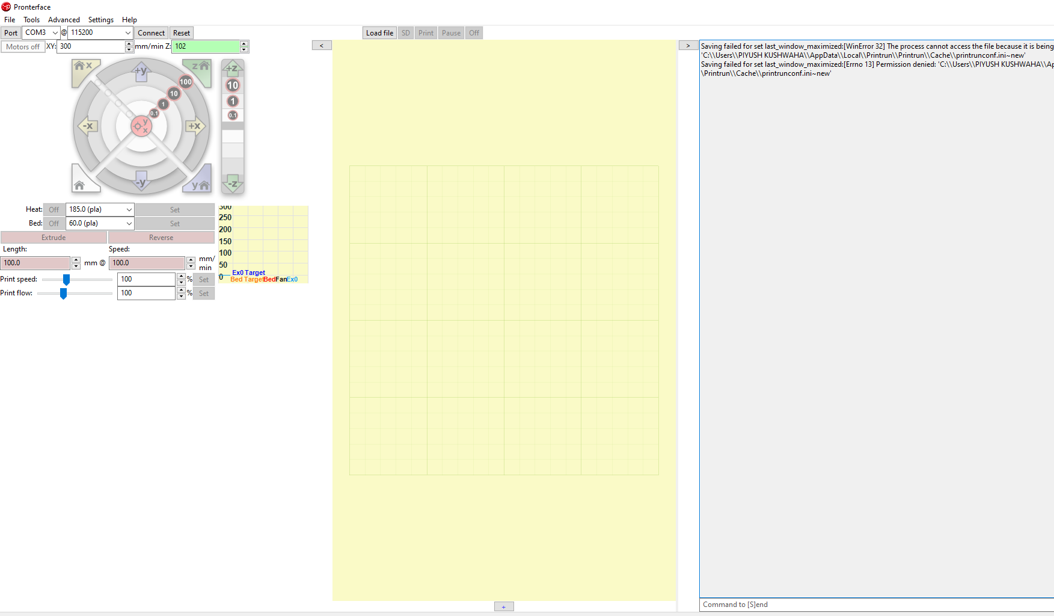Toggle Bed Off button
The height and width of the screenshot is (616, 1054).
(54, 223)
